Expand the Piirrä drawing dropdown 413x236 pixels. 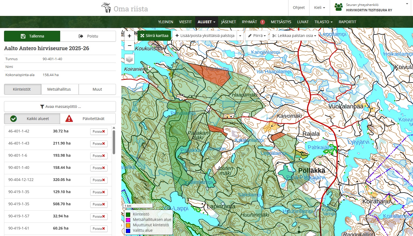(257, 36)
